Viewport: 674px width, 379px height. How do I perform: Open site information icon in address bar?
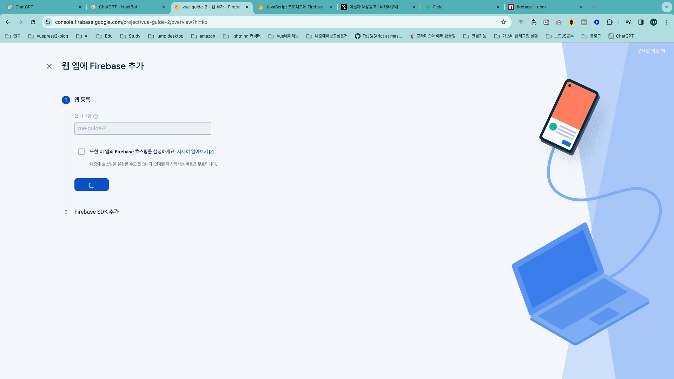[48, 22]
